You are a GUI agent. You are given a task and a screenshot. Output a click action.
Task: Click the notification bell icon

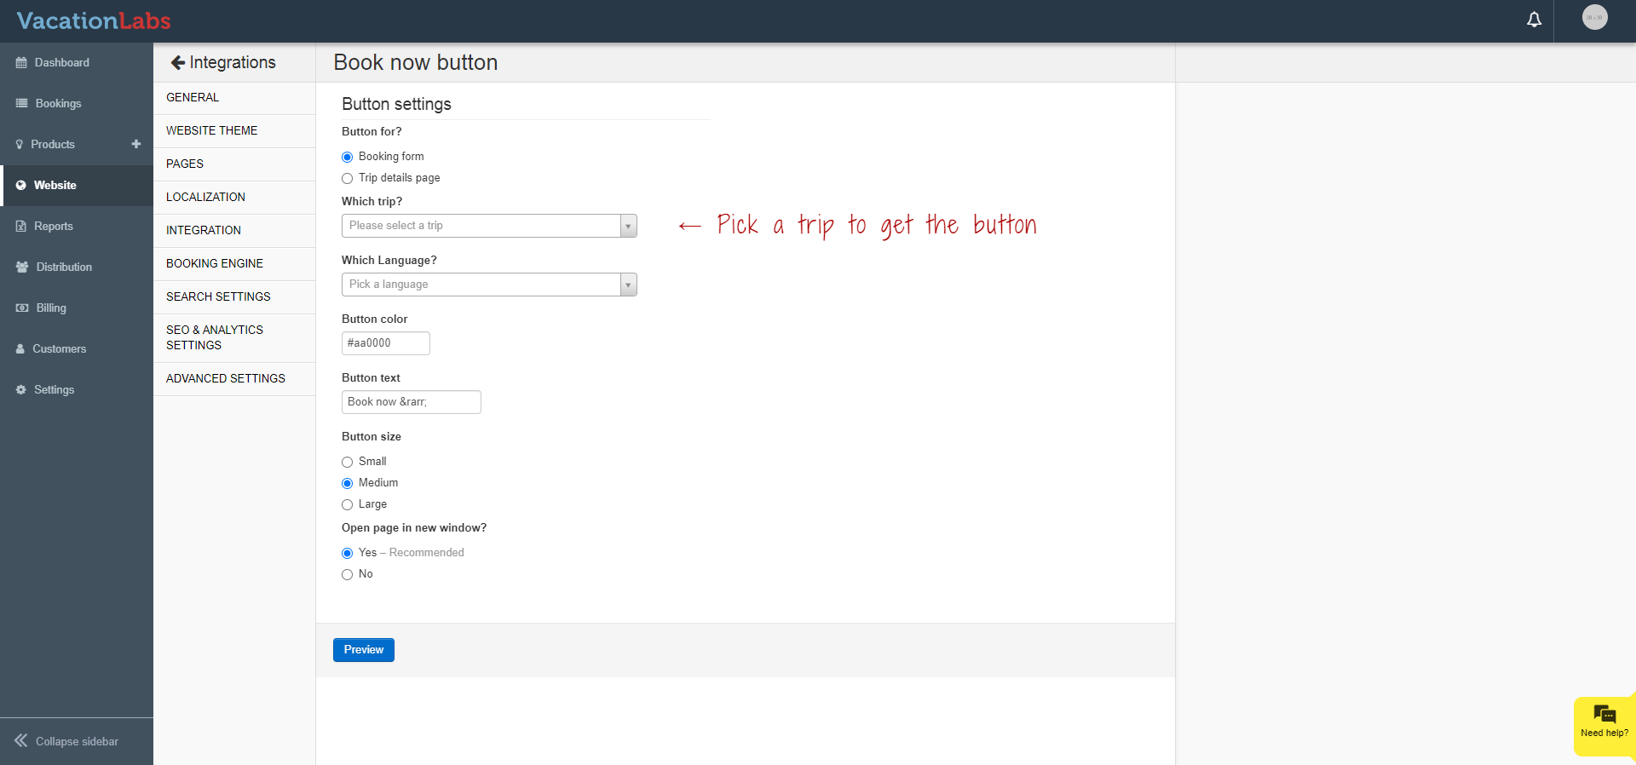1534,20
